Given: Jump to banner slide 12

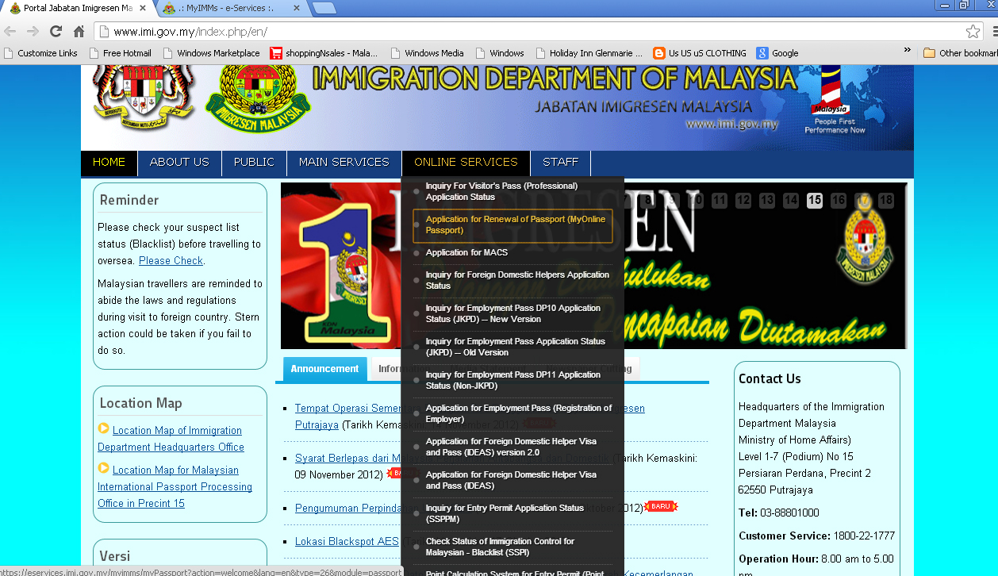Looking at the screenshot, I should pos(743,201).
